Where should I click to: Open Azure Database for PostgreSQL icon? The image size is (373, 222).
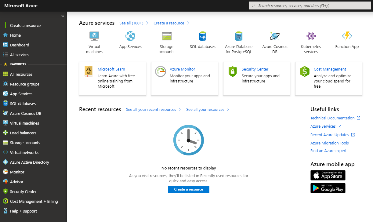point(239,36)
